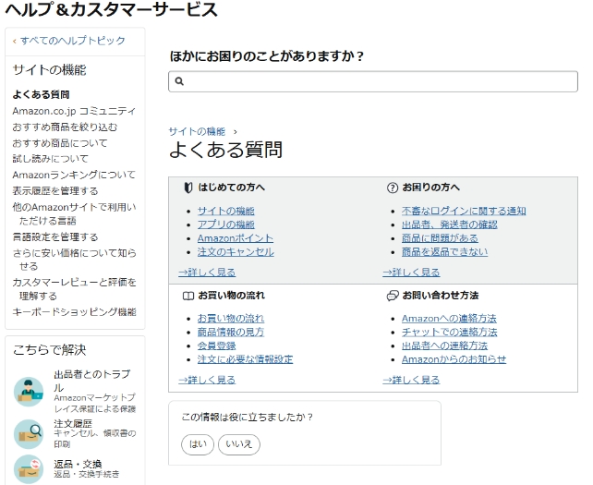Click the 返品・交換 box icon
593x485 pixels.
pyautogui.click(x=29, y=469)
